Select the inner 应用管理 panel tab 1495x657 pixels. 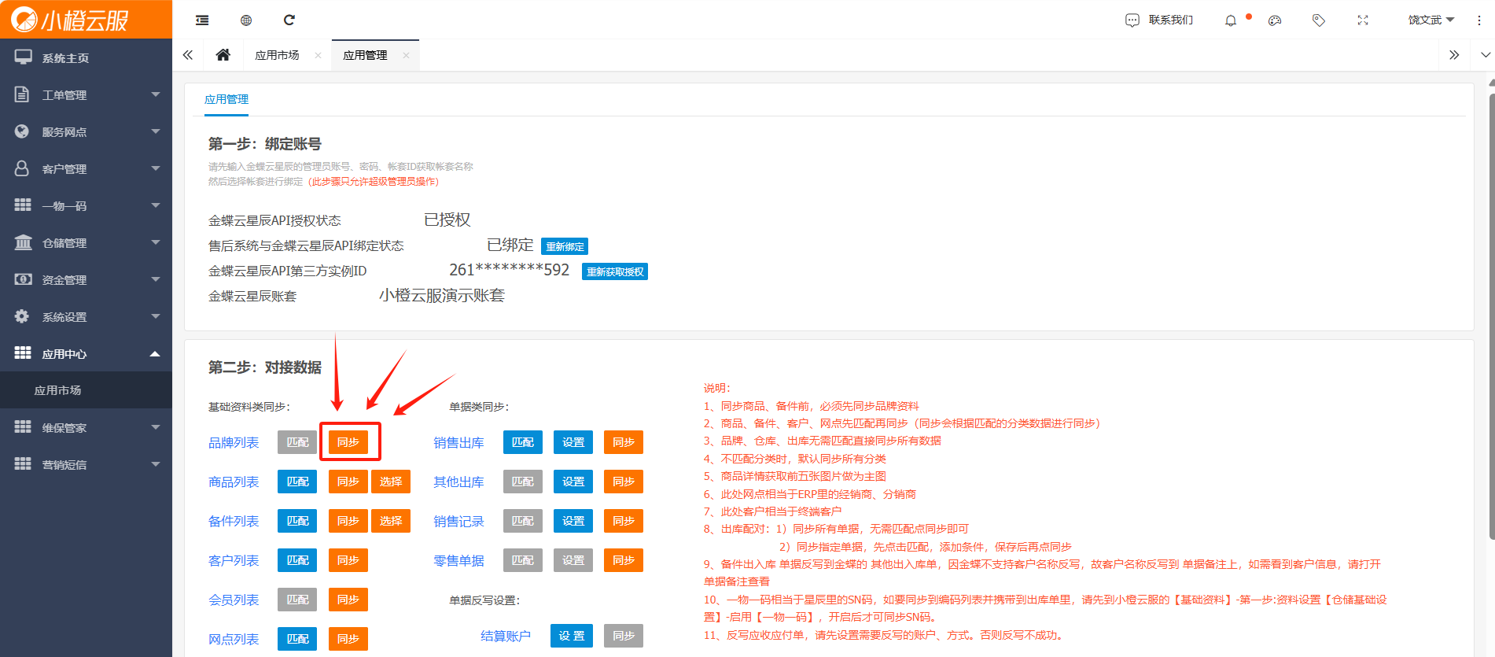pos(226,99)
